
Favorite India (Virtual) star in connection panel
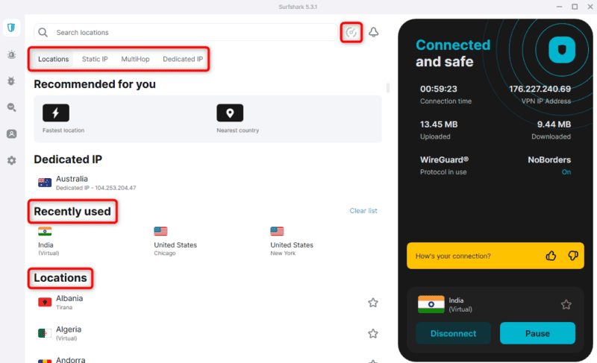click(x=566, y=304)
